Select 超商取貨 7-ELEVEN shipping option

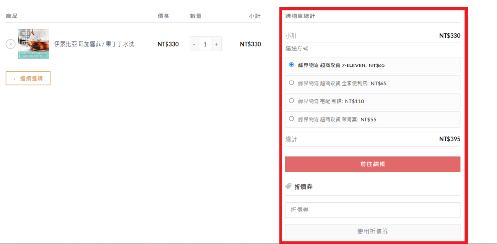click(x=291, y=65)
